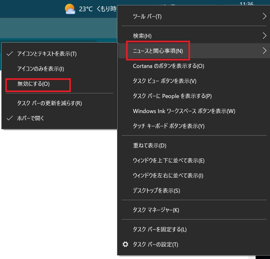Toggle Cortana のボタンを表示する(O)

194,66
